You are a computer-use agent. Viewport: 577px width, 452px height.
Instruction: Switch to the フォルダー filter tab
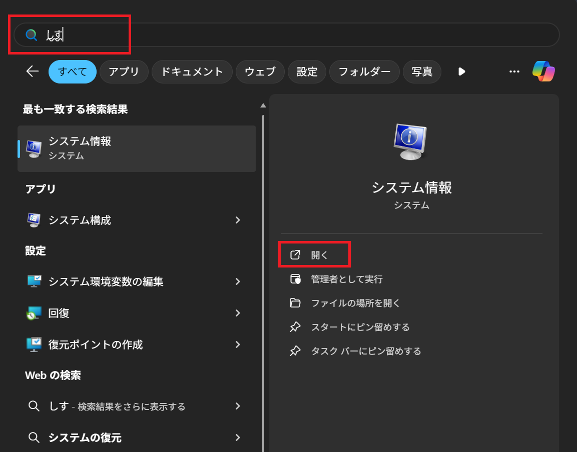point(364,71)
